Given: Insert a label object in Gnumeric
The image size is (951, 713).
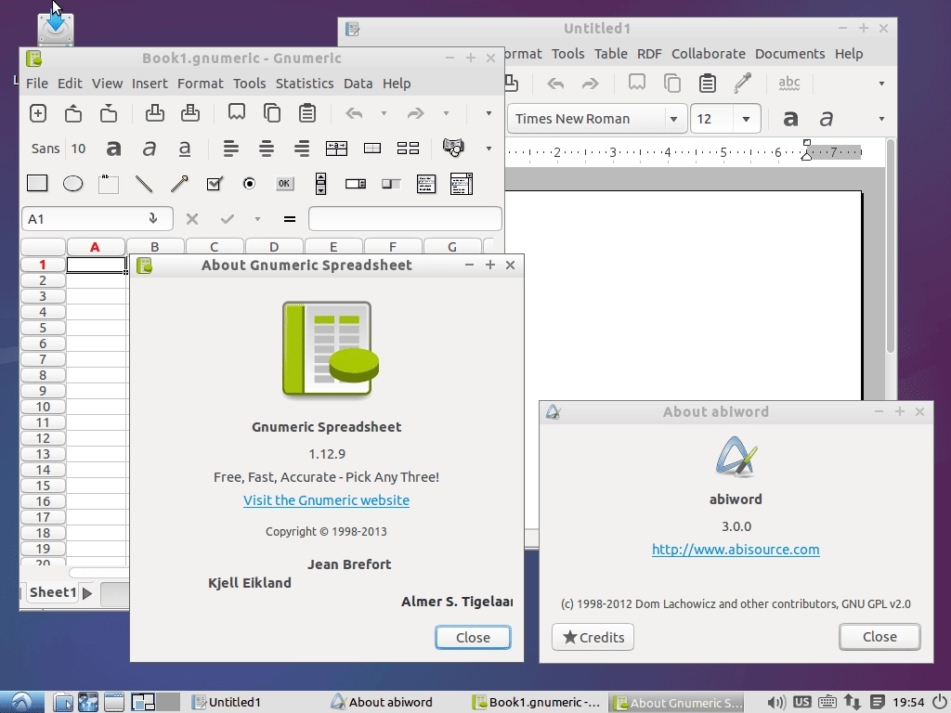Looking at the screenshot, I should coord(109,184).
